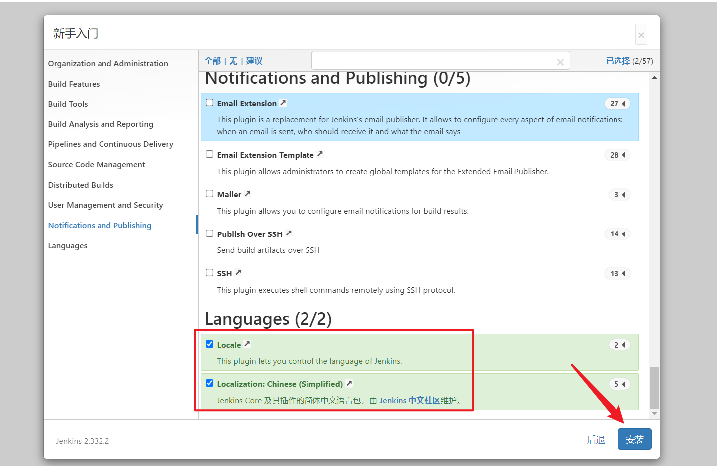Enable the Publish Over SSH checkbox

click(210, 233)
